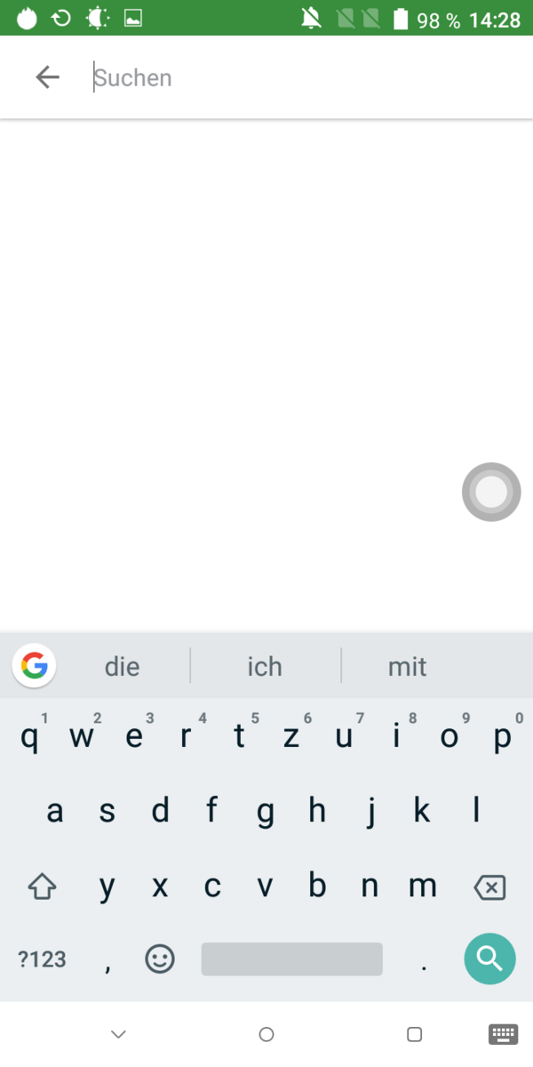The height and width of the screenshot is (1067, 533).
Task: Tap the green search key on the keyboard
Action: click(489, 959)
